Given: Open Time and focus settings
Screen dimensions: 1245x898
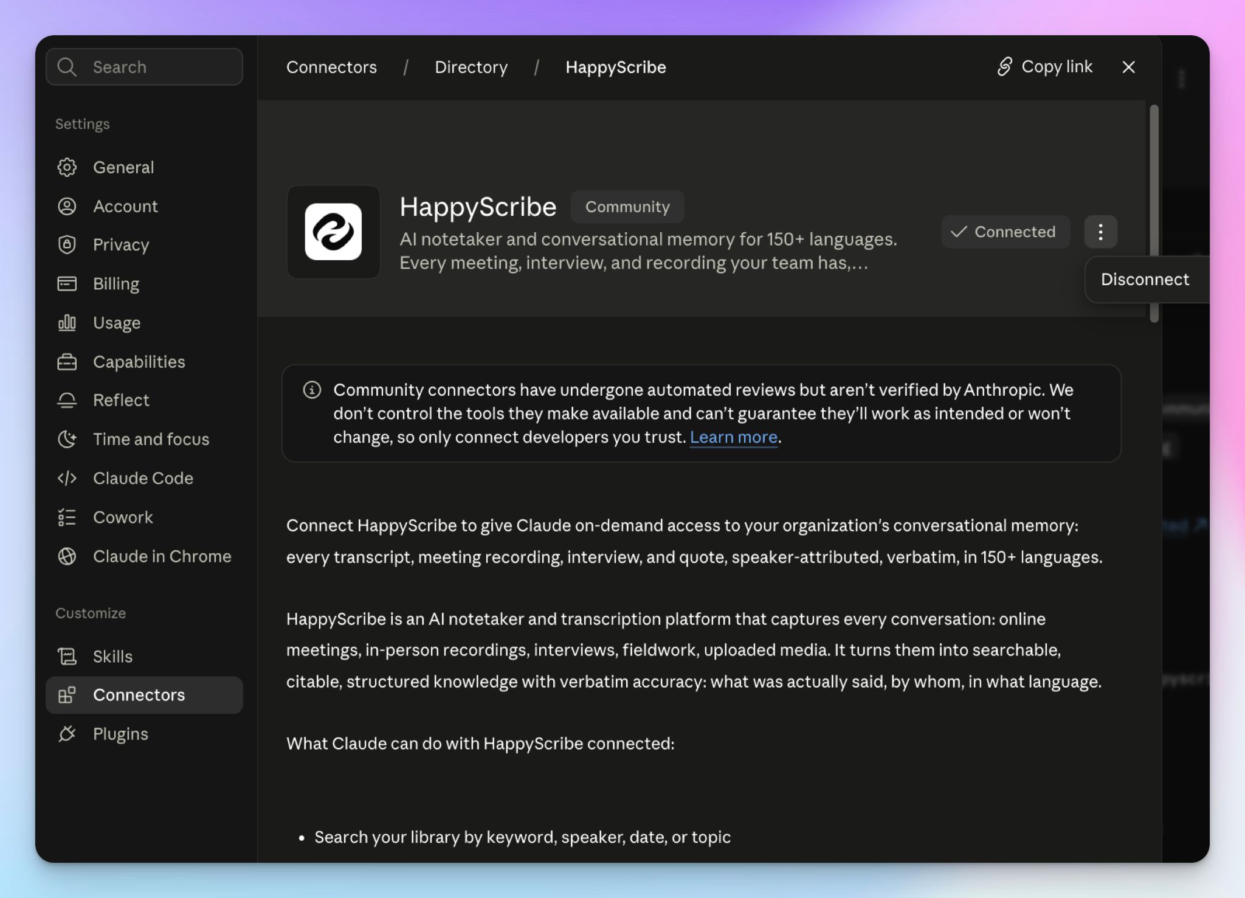Looking at the screenshot, I should (144, 439).
